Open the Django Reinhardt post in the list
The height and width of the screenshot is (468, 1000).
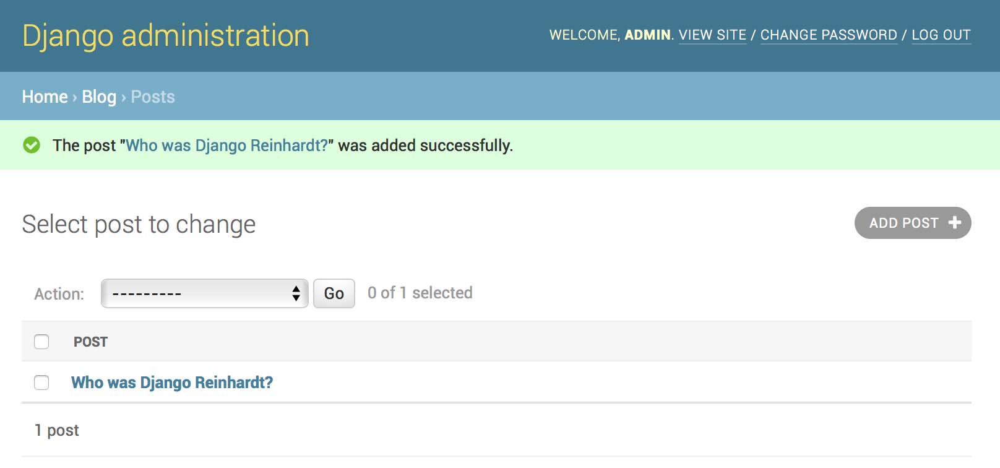(171, 383)
